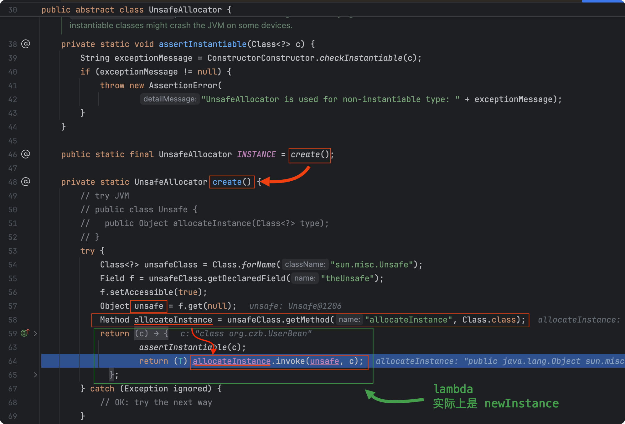
Task: Click the collapsed lambda '(c) -> {' fold region
Action: pos(152,334)
